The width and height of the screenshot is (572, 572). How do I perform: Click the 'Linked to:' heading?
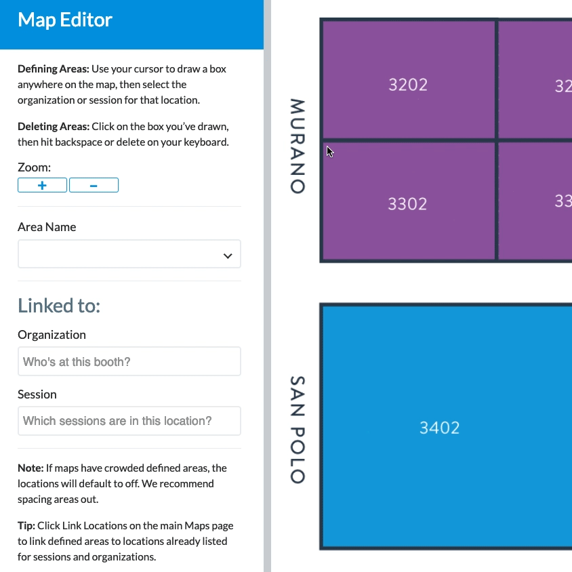(59, 306)
